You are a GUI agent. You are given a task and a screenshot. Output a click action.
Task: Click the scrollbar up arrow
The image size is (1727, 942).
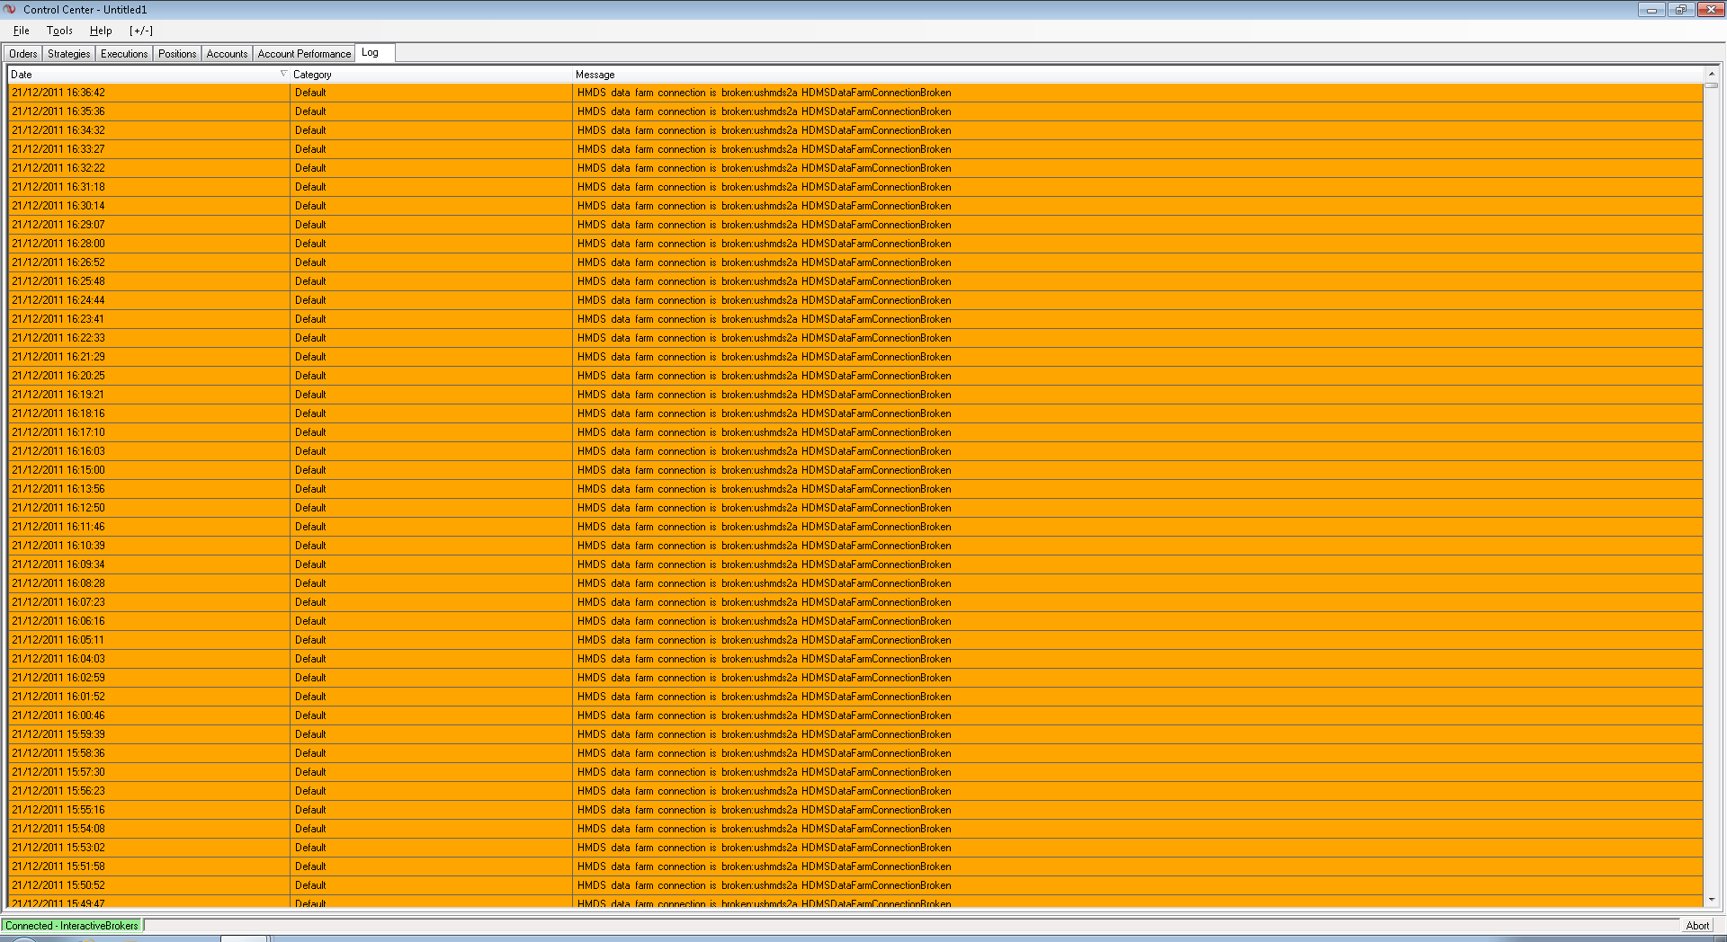pyautogui.click(x=1712, y=74)
